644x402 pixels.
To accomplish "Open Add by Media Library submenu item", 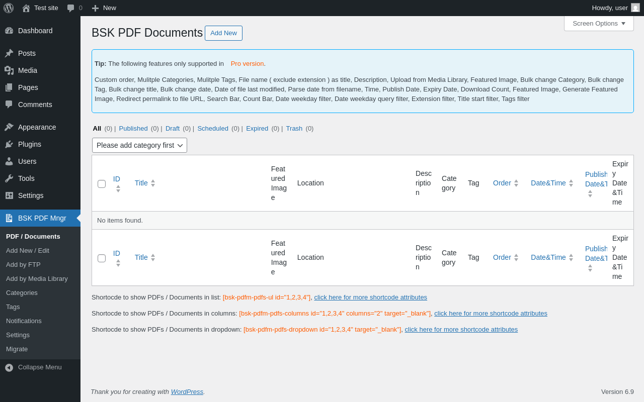I will coord(37,278).
